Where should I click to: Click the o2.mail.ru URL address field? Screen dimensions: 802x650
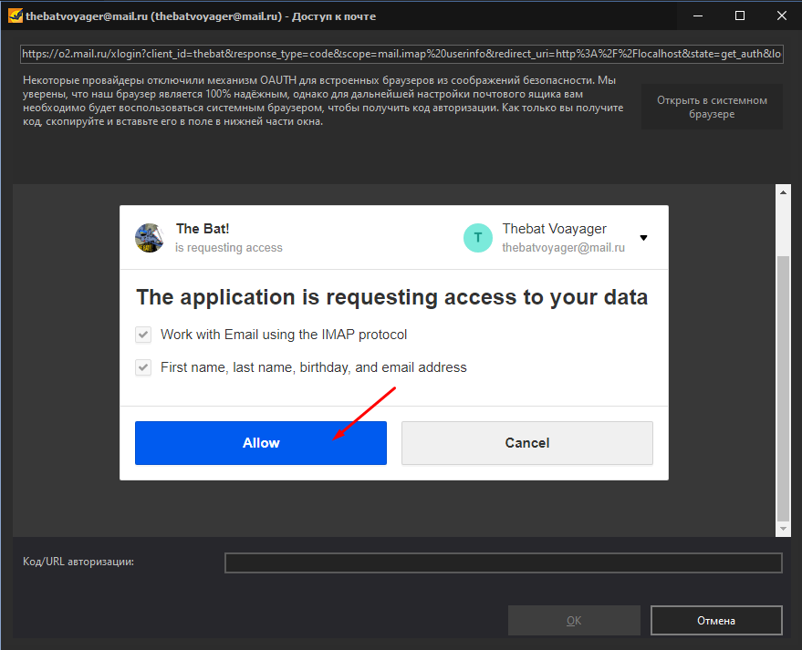[401, 54]
